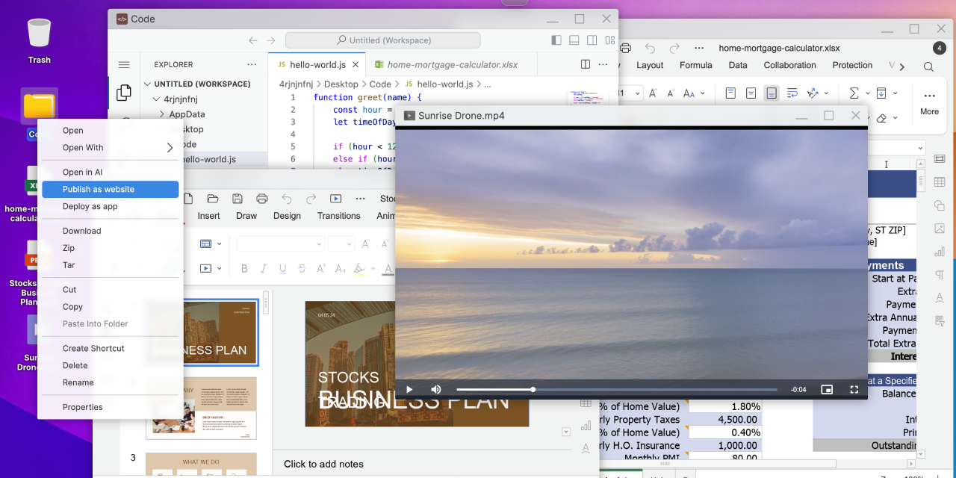This screenshot has width=956, height=478.
Task: Toggle the Code sidebar hamburger menu
Action: tap(124, 65)
